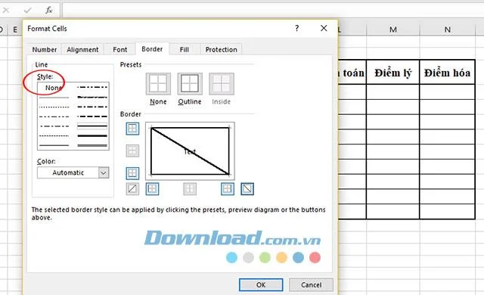This screenshot has height=295, width=484.
Task: Switch to the Protection tab
Action: (222, 50)
